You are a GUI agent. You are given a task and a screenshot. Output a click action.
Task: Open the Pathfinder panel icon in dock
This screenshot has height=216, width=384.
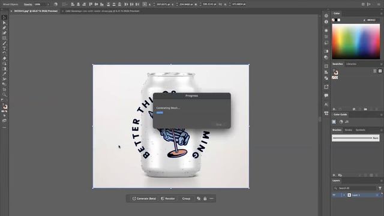pyautogui.click(x=326, y=78)
